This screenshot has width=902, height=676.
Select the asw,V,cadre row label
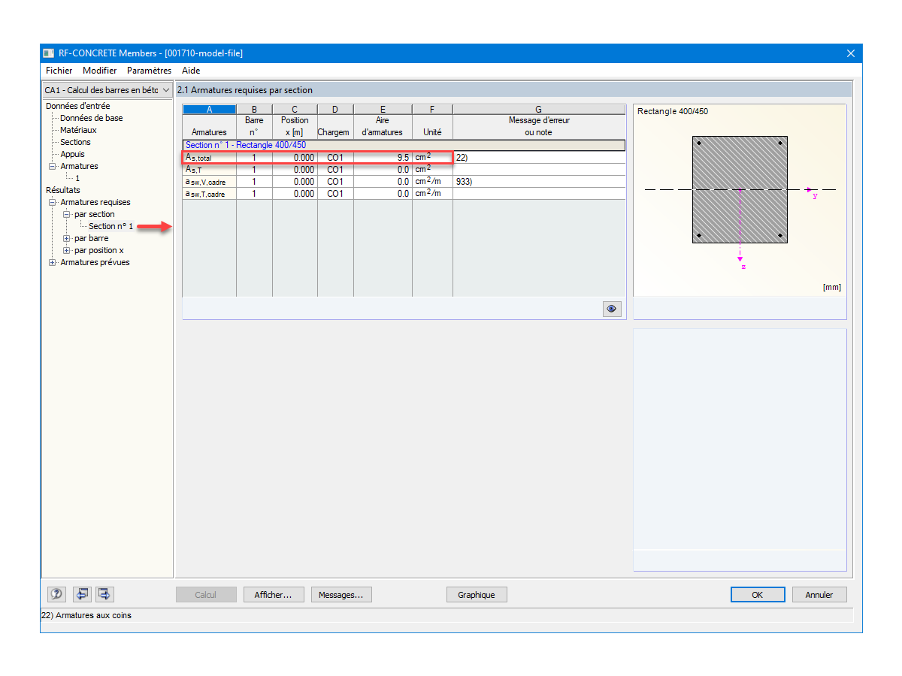point(209,182)
